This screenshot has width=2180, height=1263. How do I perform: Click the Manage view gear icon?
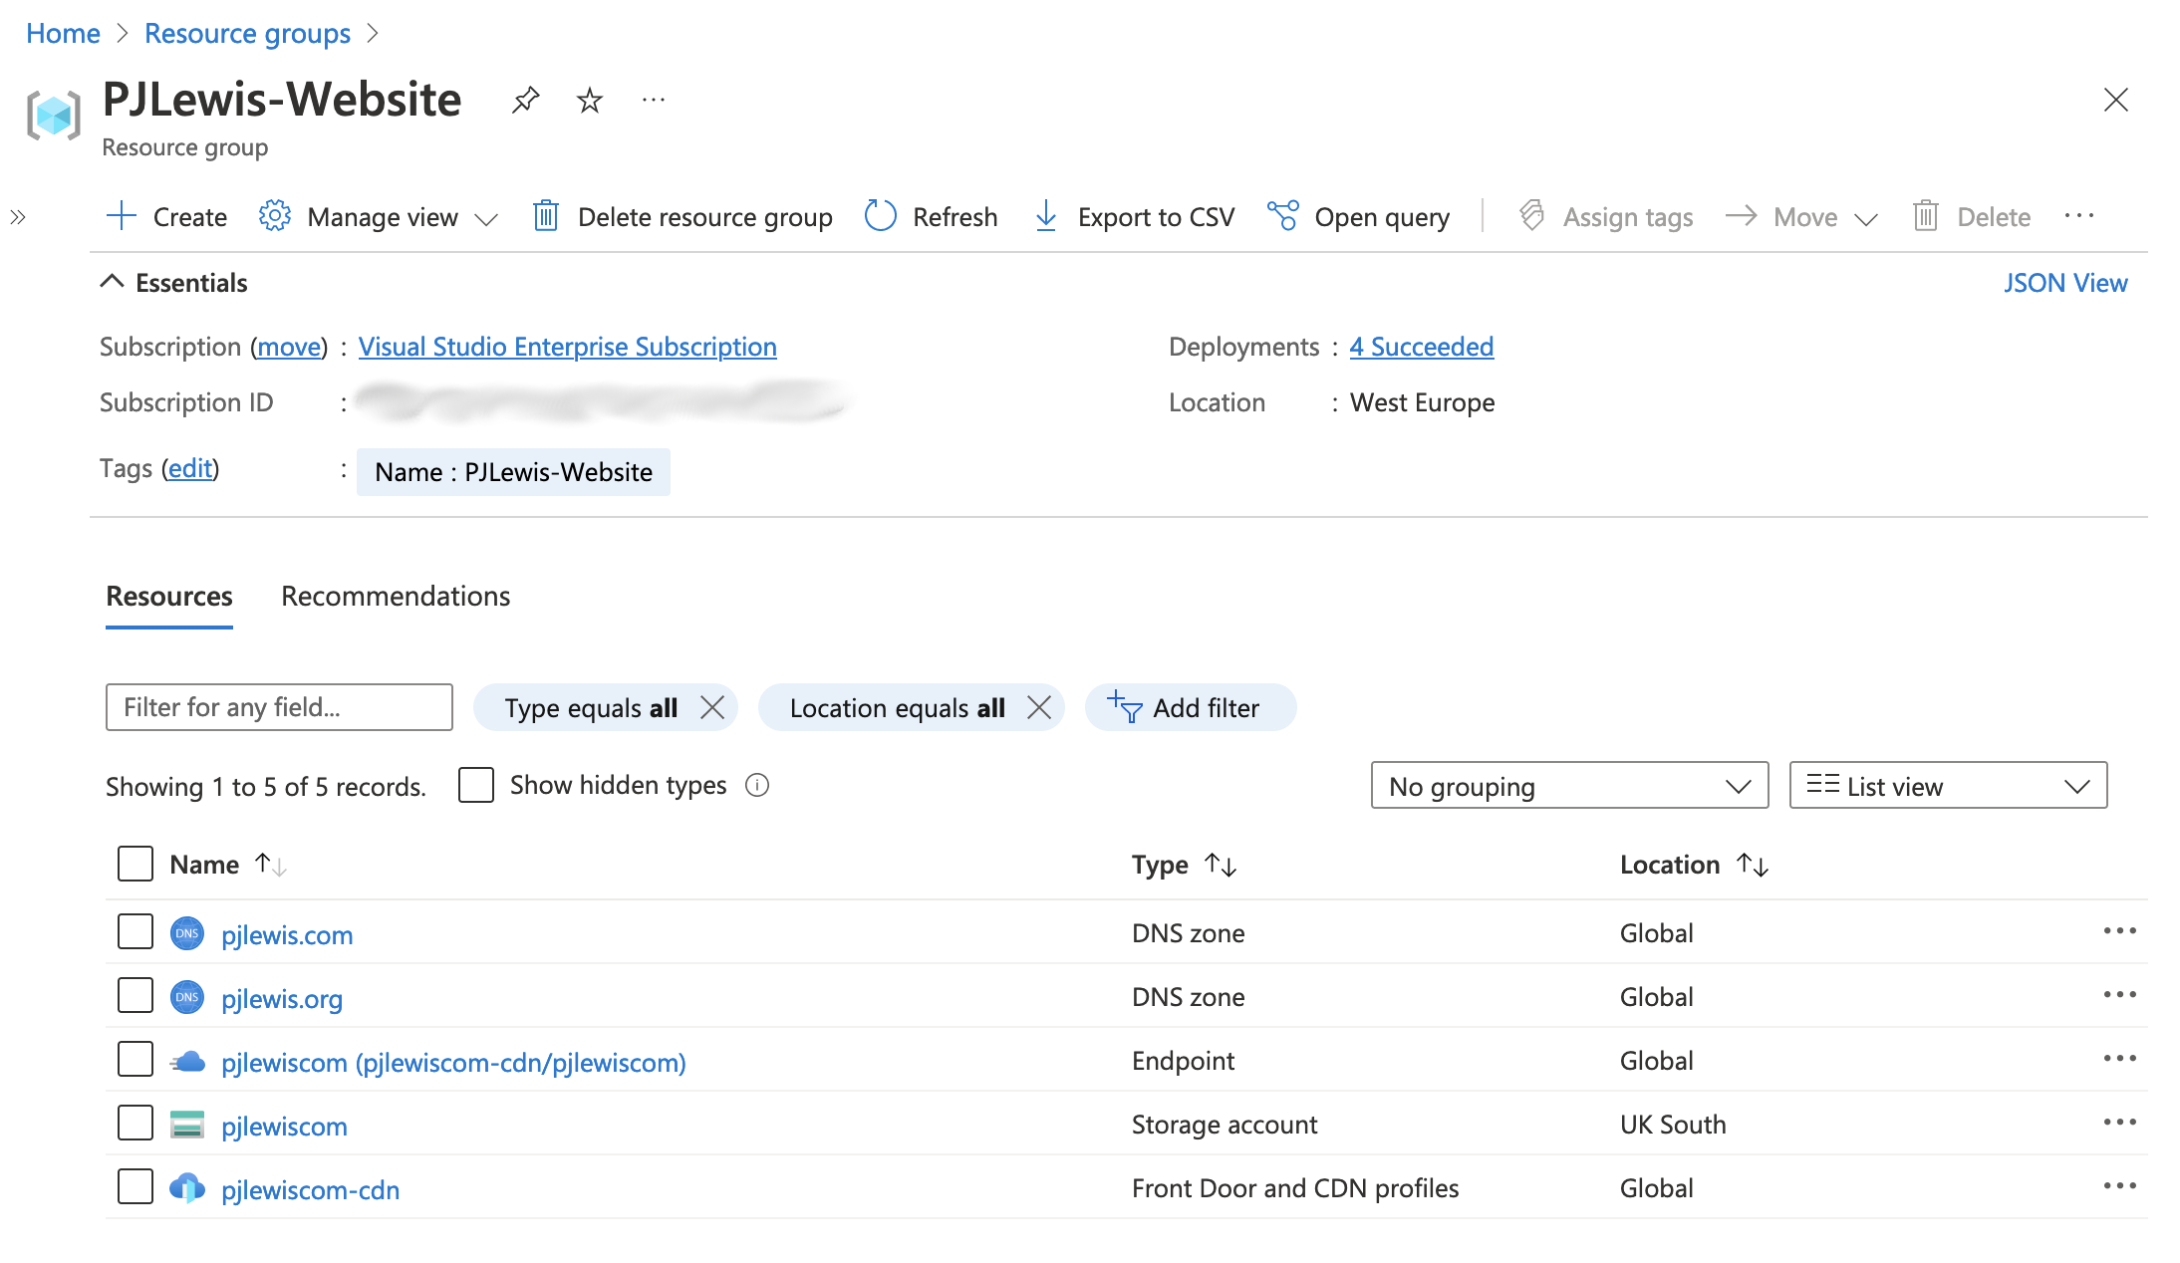coord(274,216)
